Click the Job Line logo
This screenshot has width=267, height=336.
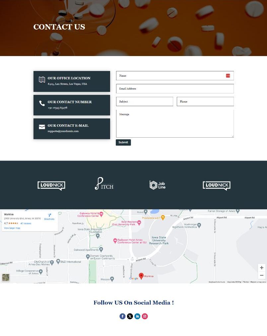pos(158,185)
